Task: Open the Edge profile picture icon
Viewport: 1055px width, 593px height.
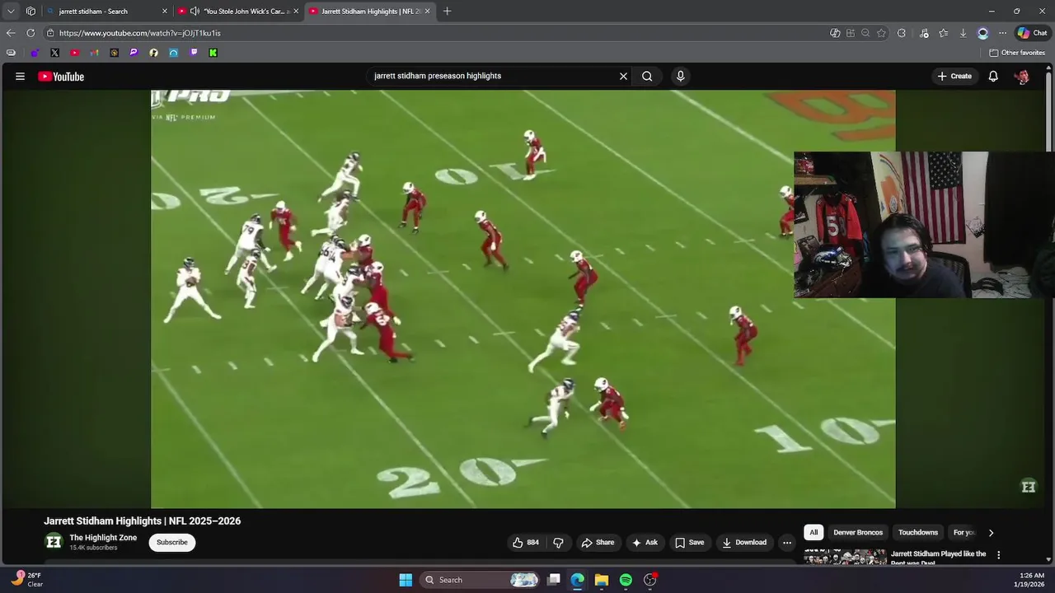Action: (982, 33)
